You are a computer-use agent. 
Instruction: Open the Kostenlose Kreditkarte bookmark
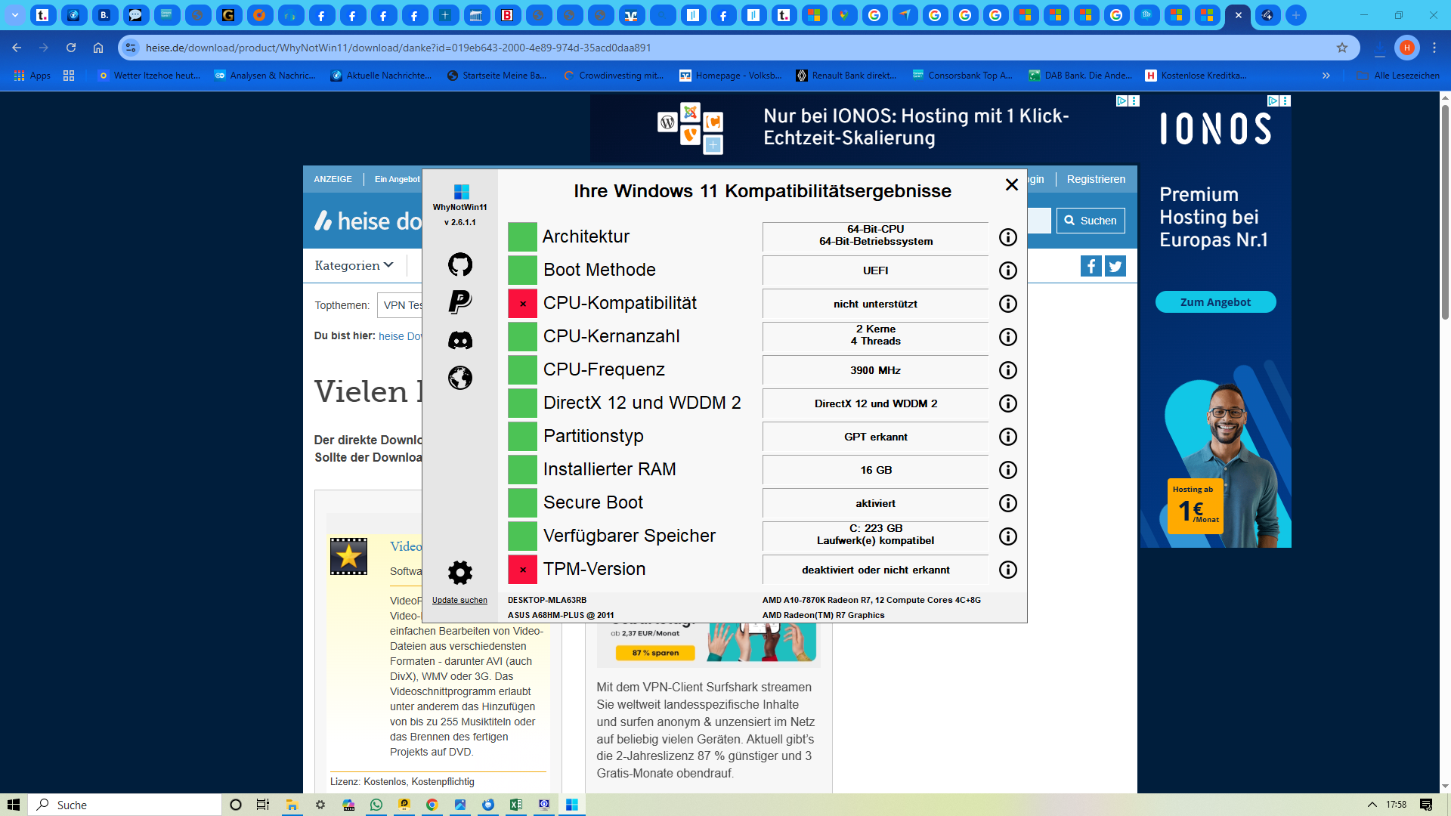point(1196,76)
